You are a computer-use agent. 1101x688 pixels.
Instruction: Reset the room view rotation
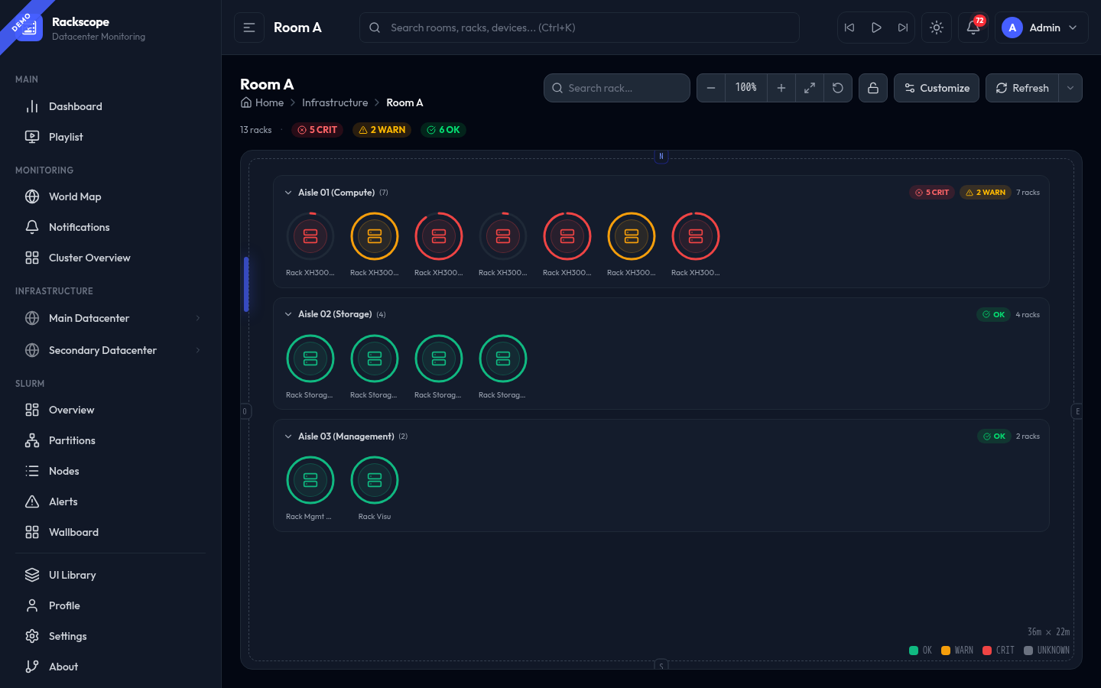(837, 88)
